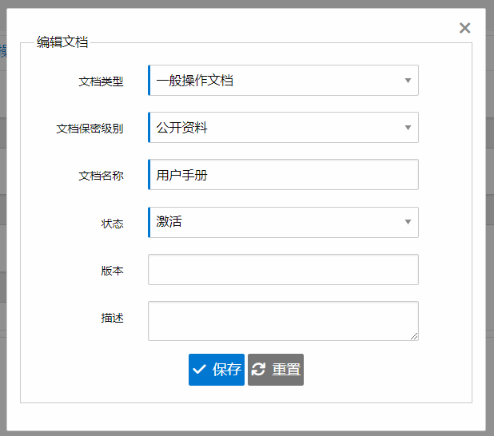Image resolution: width=494 pixels, height=436 pixels.
Task: Open the 文档保密级别 dropdown
Action: (283, 128)
